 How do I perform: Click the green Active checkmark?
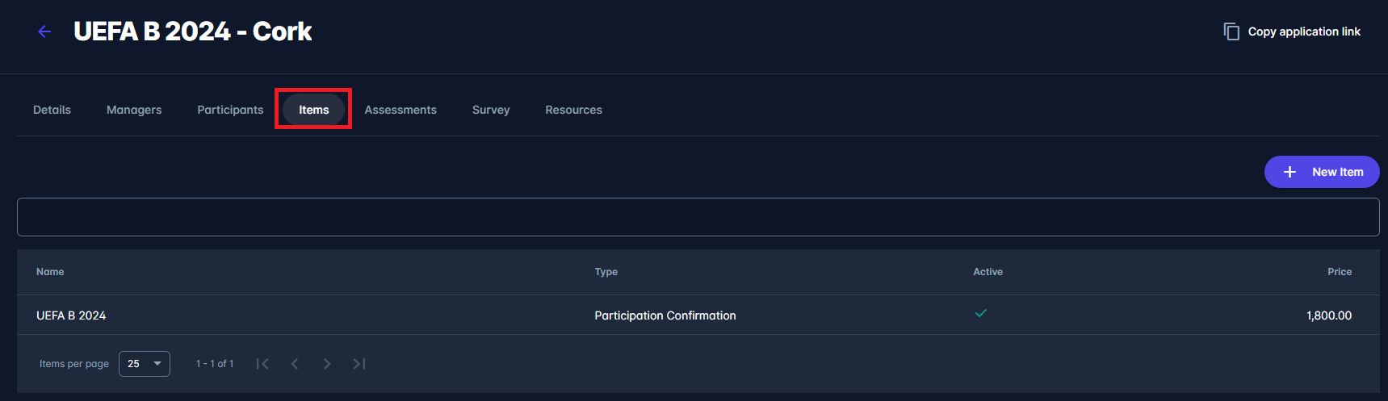click(981, 313)
